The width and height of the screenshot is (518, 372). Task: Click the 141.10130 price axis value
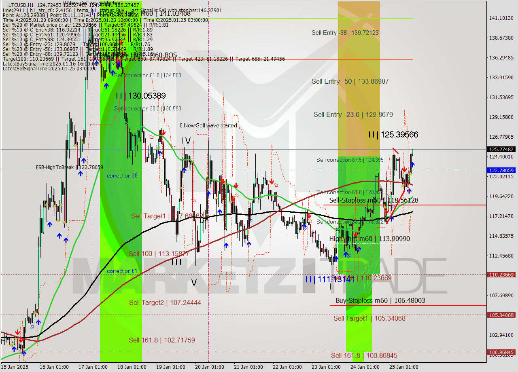[501, 18]
